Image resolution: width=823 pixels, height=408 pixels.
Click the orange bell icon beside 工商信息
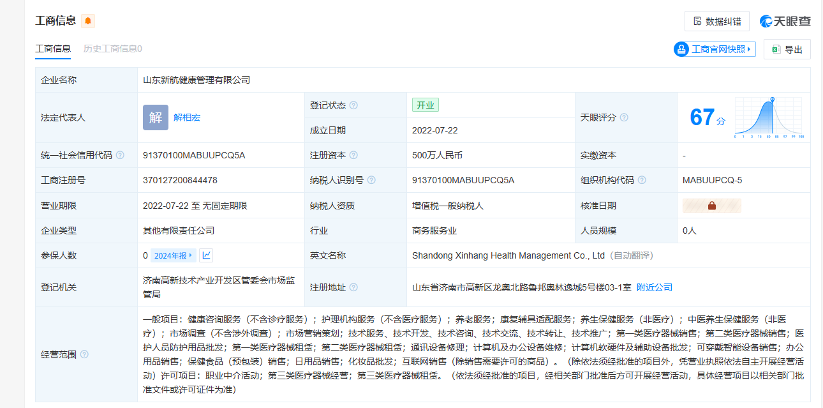[88, 21]
